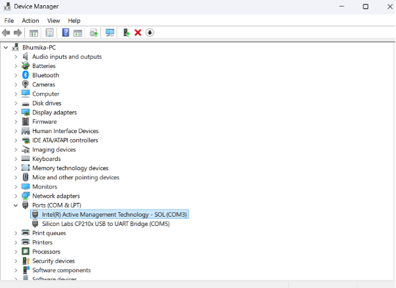Open the View menu
The height and width of the screenshot is (288, 396).
click(53, 20)
